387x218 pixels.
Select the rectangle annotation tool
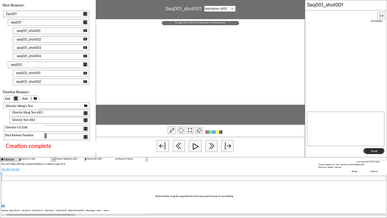pyautogui.click(x=190, y=130)
